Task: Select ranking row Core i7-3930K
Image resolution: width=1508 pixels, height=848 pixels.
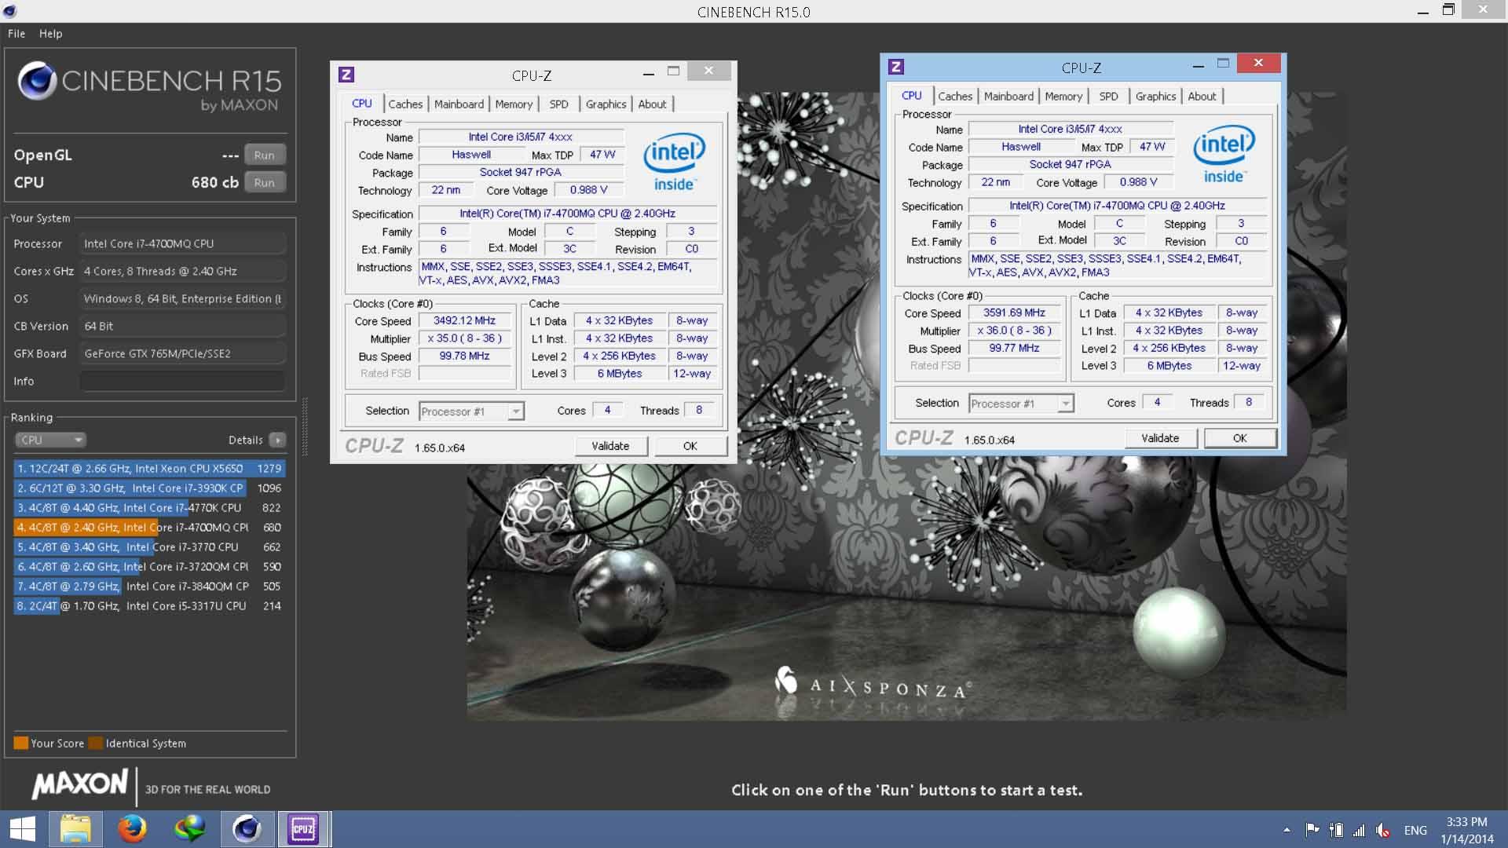Action: click(149, 488)
